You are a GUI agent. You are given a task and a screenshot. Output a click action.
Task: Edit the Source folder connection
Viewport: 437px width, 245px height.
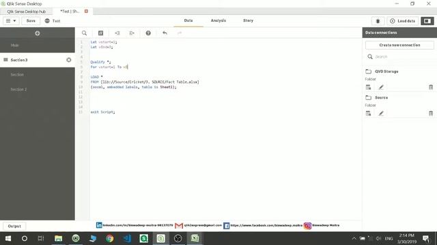coord(381,114)
